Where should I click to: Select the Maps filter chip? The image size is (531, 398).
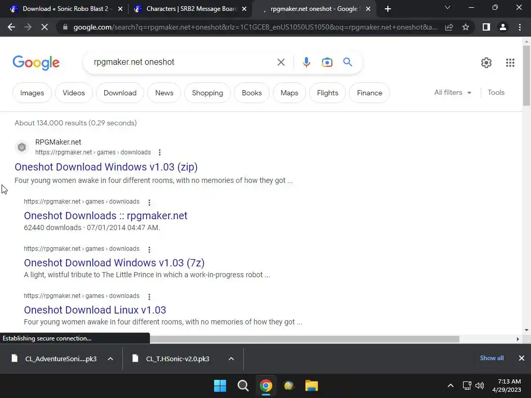(289, 93)
